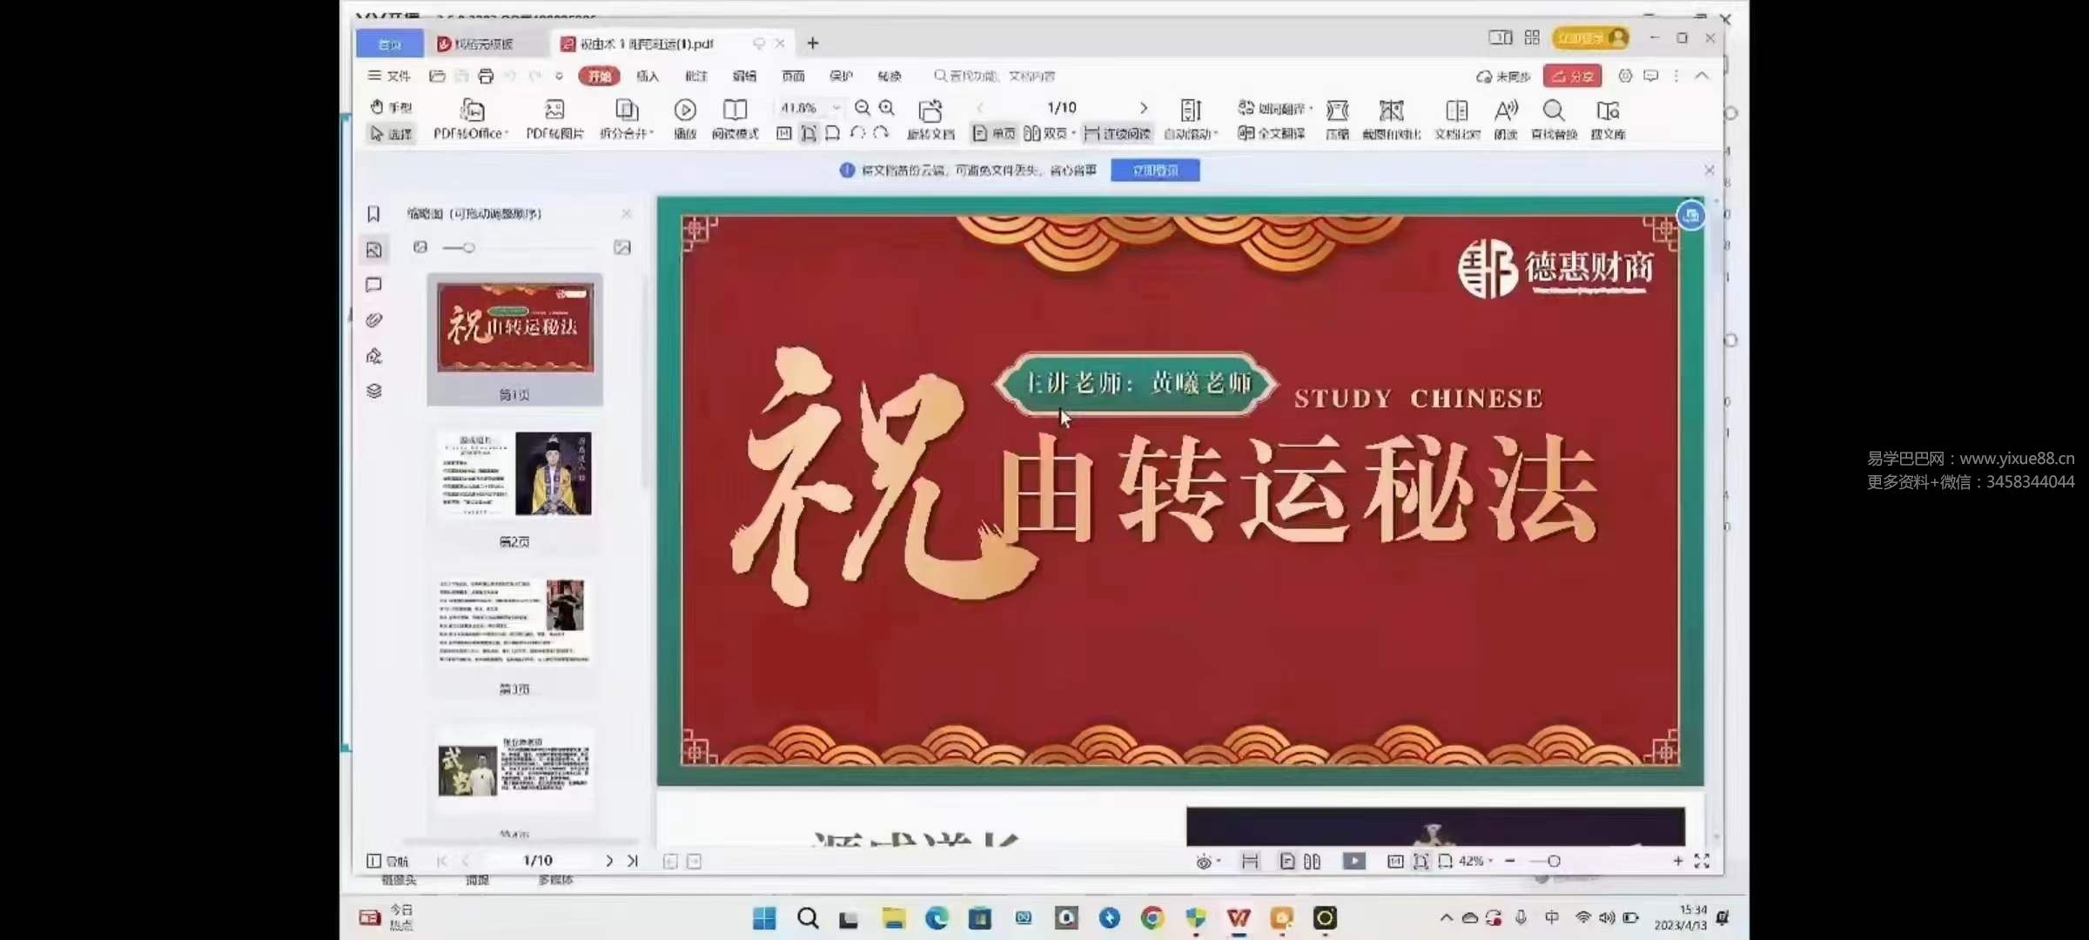Click the red 分享 share button
2089x940 pixels.
pyautogui.click(x=1572, y=76)
